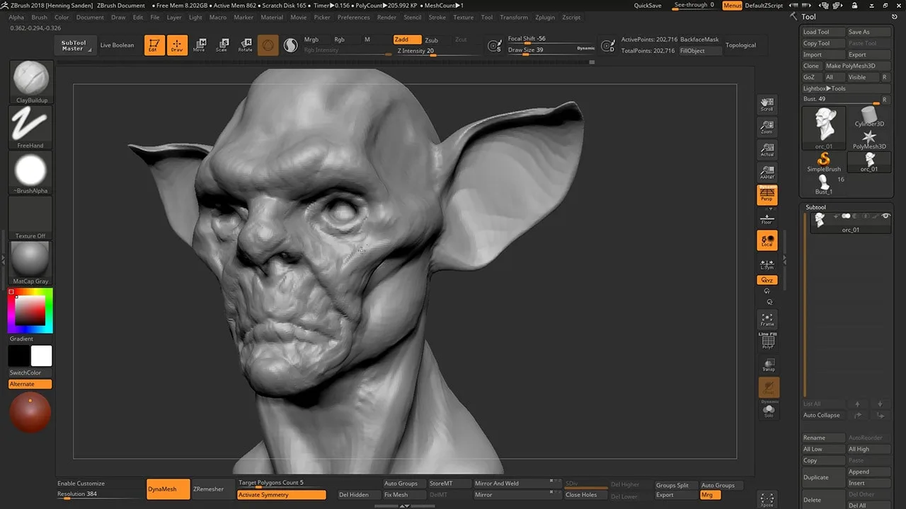Viewport: 906px width, 509px height.
Task: Select the Move mode icon
Action: coord(200,45)
